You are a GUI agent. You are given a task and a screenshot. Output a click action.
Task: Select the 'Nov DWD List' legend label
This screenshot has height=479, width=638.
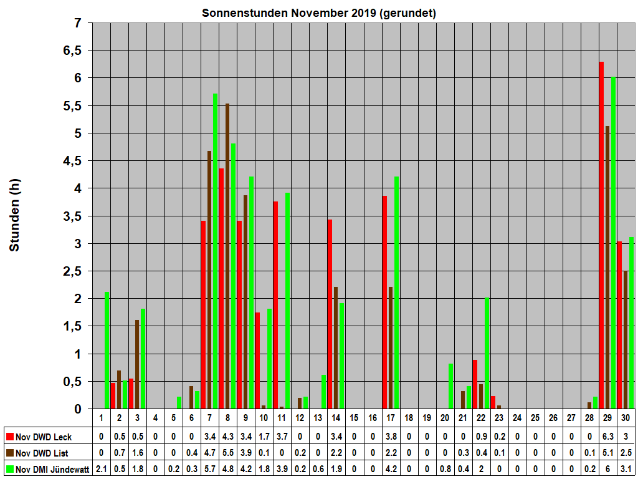[42, 453]
